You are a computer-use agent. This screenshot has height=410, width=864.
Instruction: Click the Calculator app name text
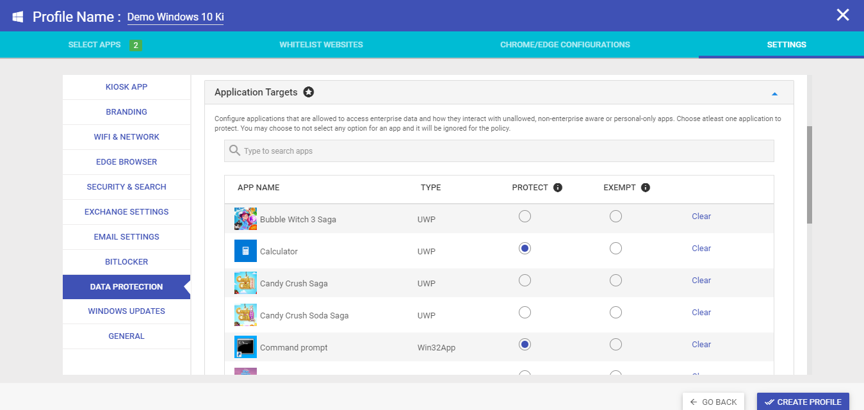pyautogui.click(x=279, y=252)
